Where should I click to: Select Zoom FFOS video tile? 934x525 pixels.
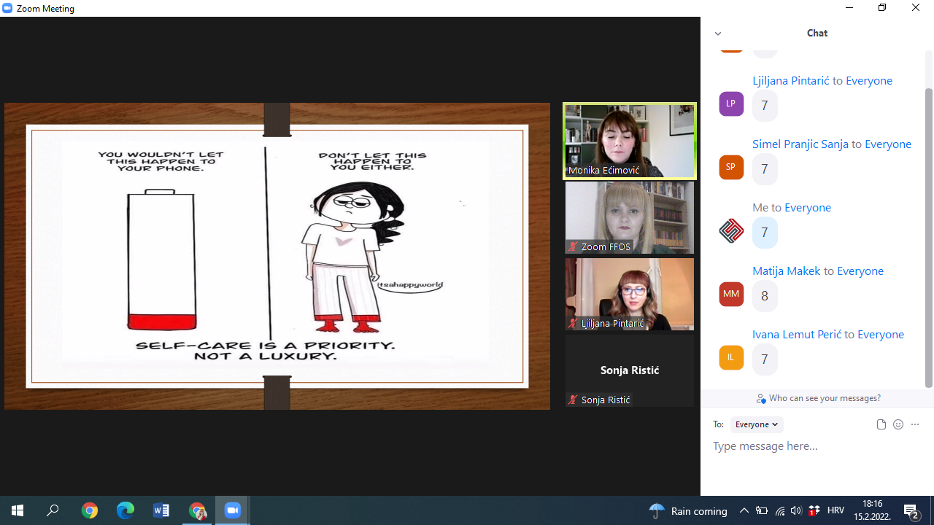coord(630,217)
